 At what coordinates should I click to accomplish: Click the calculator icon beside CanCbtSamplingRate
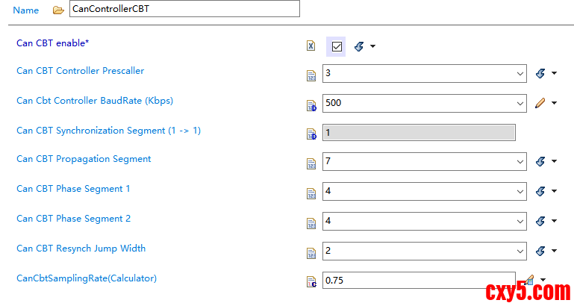click(x=312, y=281)
